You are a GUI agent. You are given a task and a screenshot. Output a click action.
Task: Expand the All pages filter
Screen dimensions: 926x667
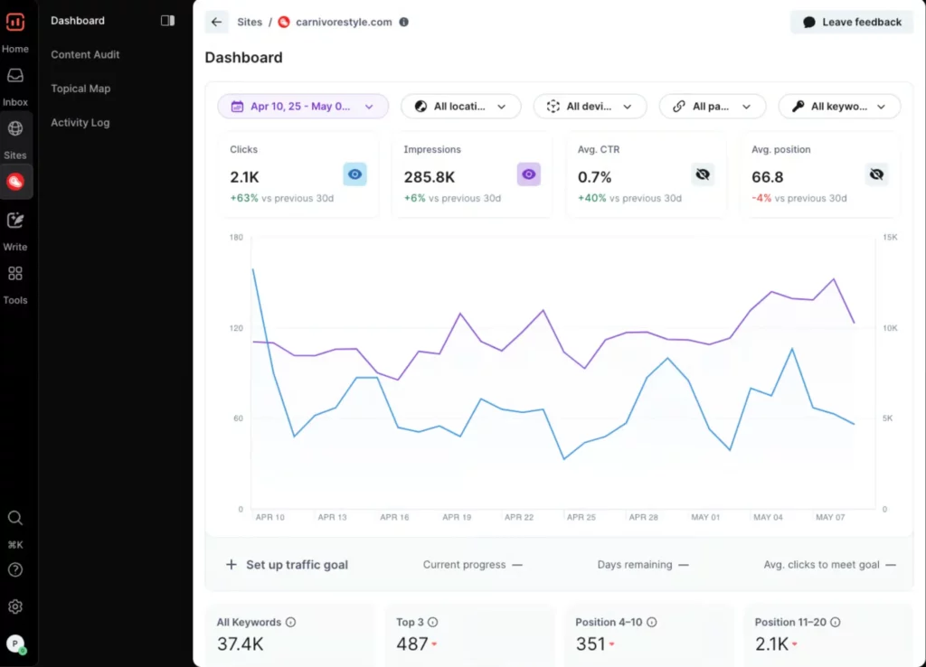(x=713, y=107)
